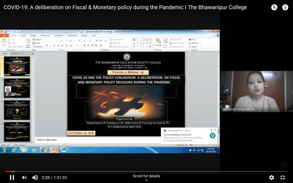Open Internet Explorer from the taskbar
Screen dimensions: 293x183
click(x=14, y=150)
